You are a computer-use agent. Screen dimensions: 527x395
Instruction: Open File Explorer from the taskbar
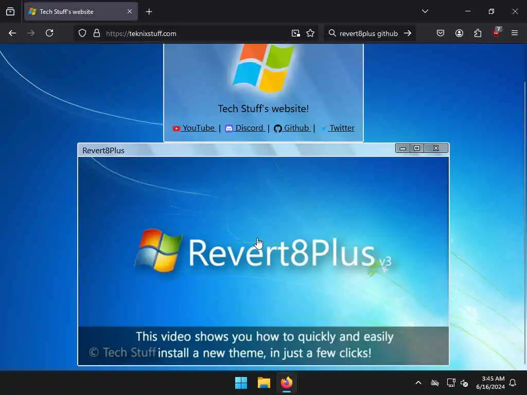click(264, 383)
